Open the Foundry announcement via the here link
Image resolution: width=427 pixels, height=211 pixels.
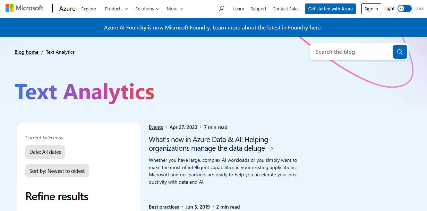point(315,27)
